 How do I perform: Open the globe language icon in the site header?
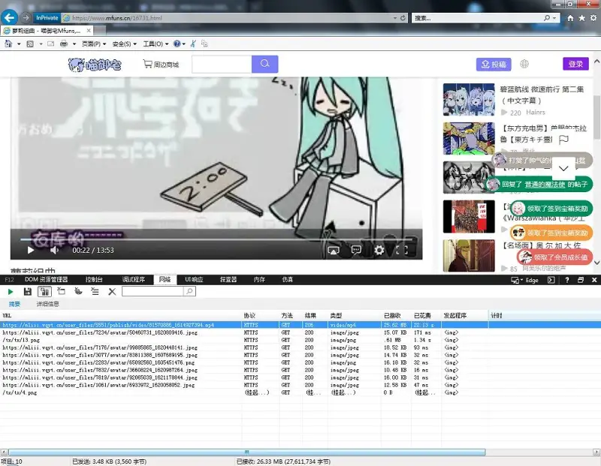tap(524, 64)
